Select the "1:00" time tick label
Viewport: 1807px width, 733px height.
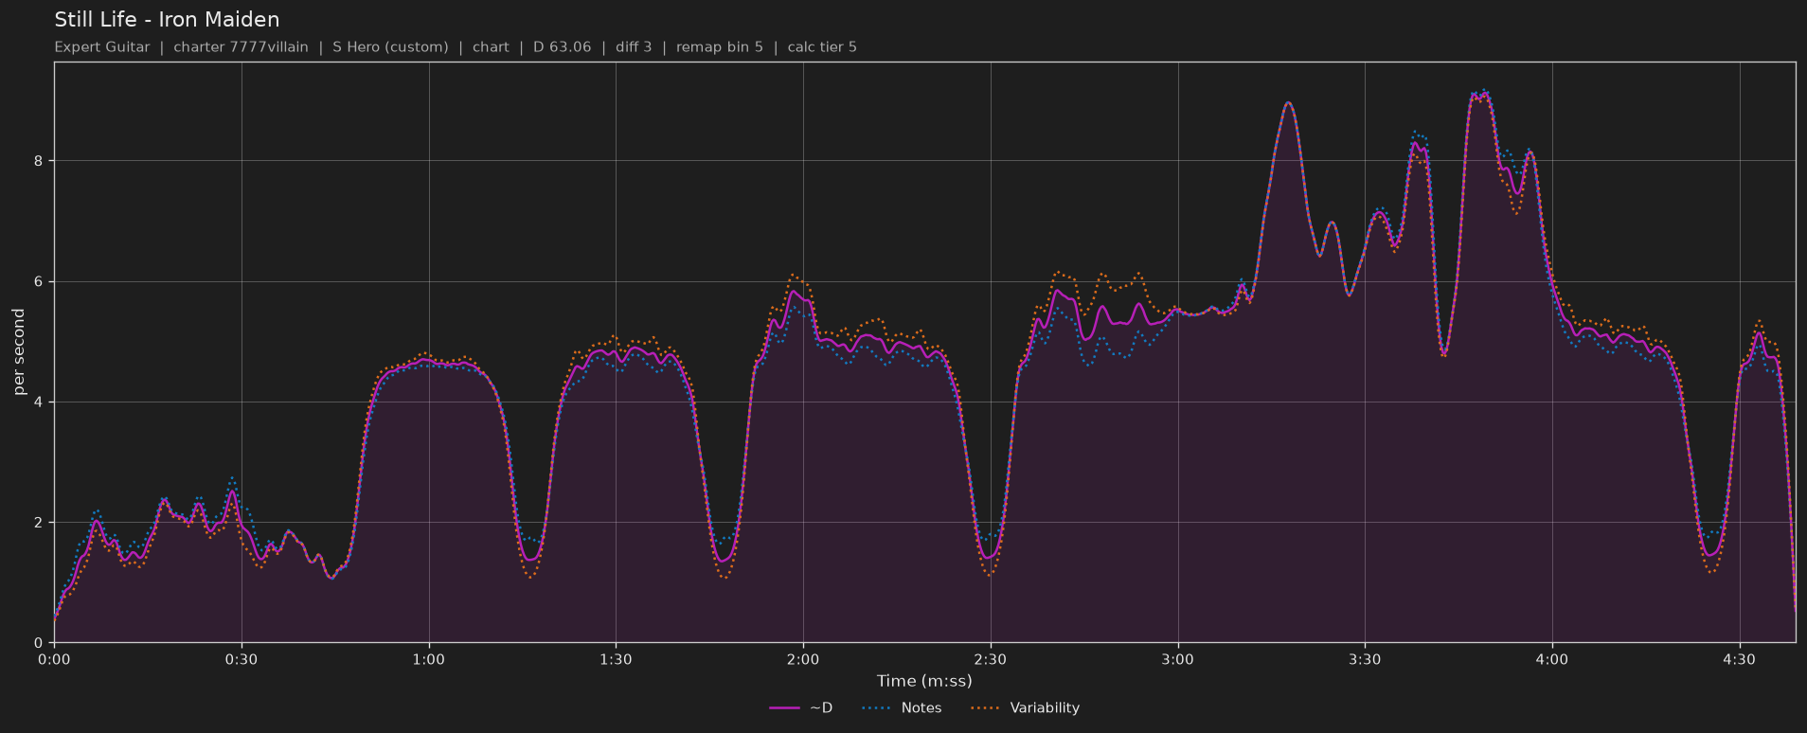click(429, 659)
